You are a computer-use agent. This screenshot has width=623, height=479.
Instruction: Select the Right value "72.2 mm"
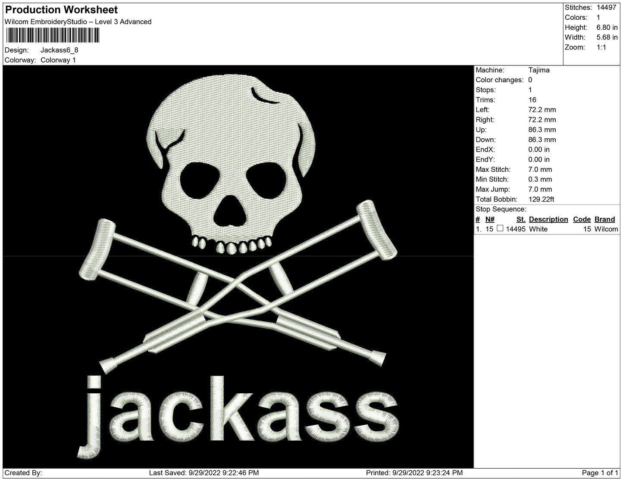[542, 120]
